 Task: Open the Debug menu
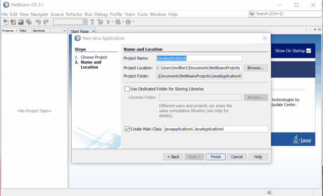click(101, 14)
